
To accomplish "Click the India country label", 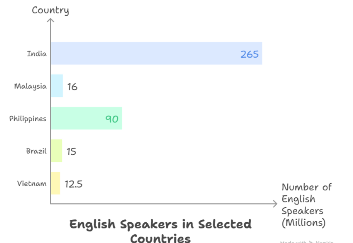I will click(37, 53).
